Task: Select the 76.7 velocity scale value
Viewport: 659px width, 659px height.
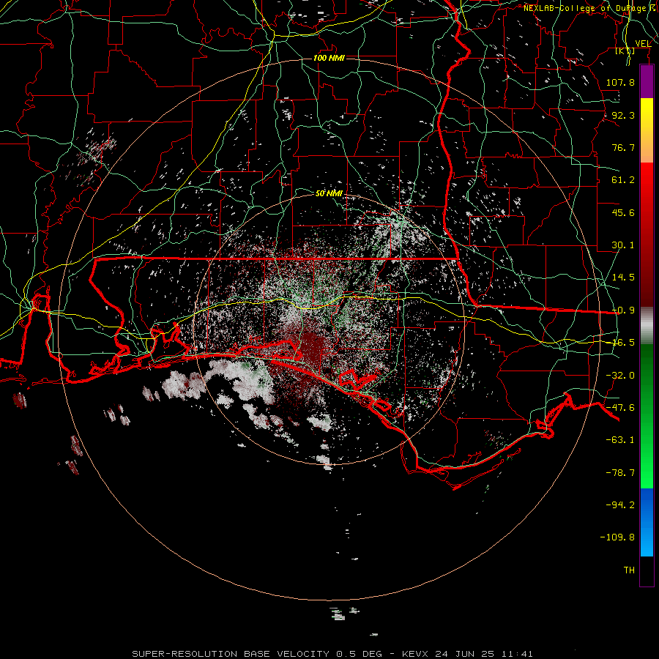Action: (x=623, y=147)
